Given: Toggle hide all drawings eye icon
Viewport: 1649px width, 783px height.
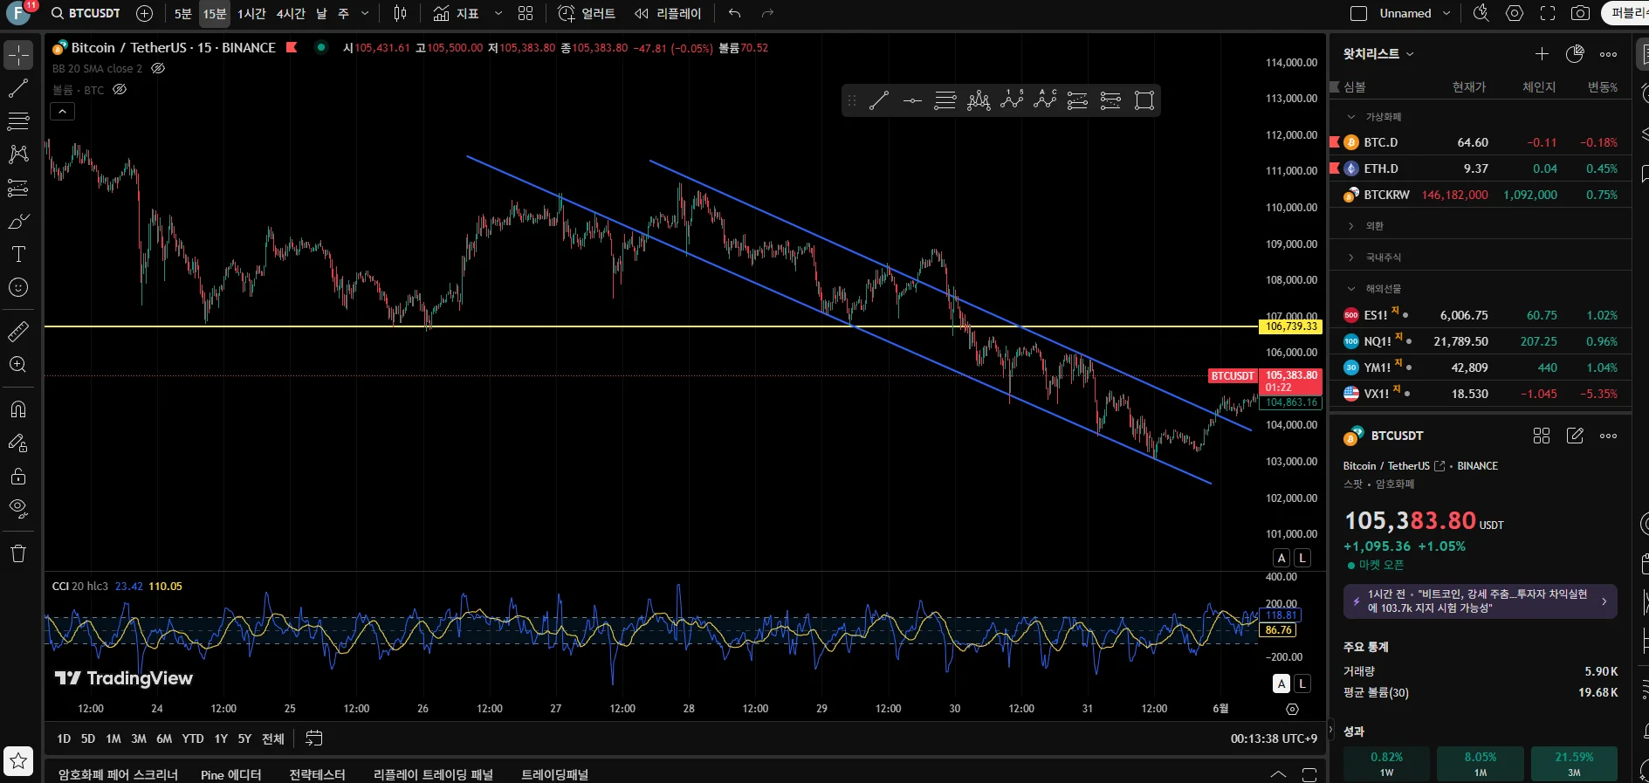Looking at the screenshot, I should click(18, 509).
